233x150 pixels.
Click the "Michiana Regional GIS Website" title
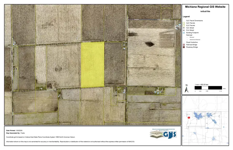tap(205, 7)
